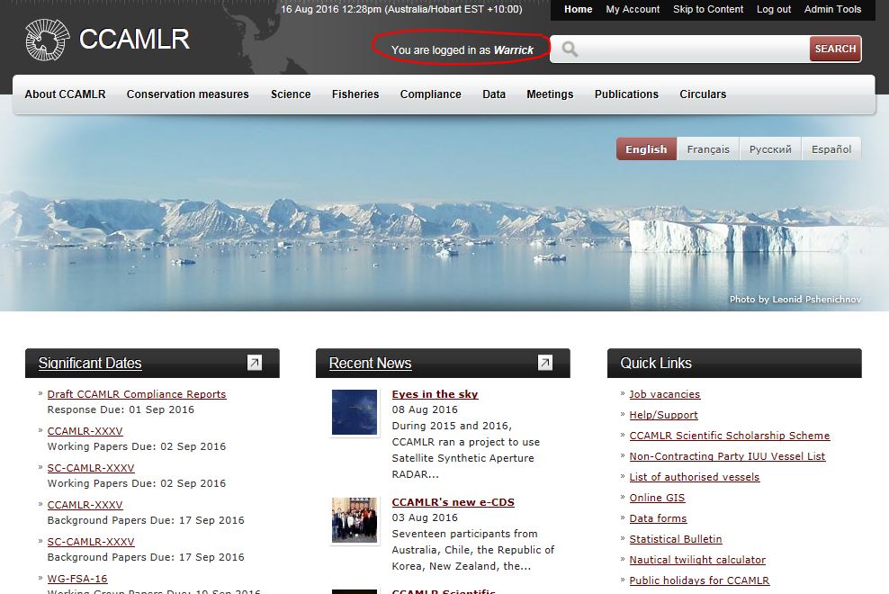
Task: Open CCAMLR Scientific Scholarship Scheme link
Action: point(730,435)
